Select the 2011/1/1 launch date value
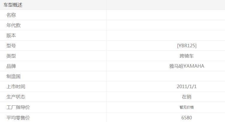This screenshot has width=225, height=122. (x=187, y=87)
